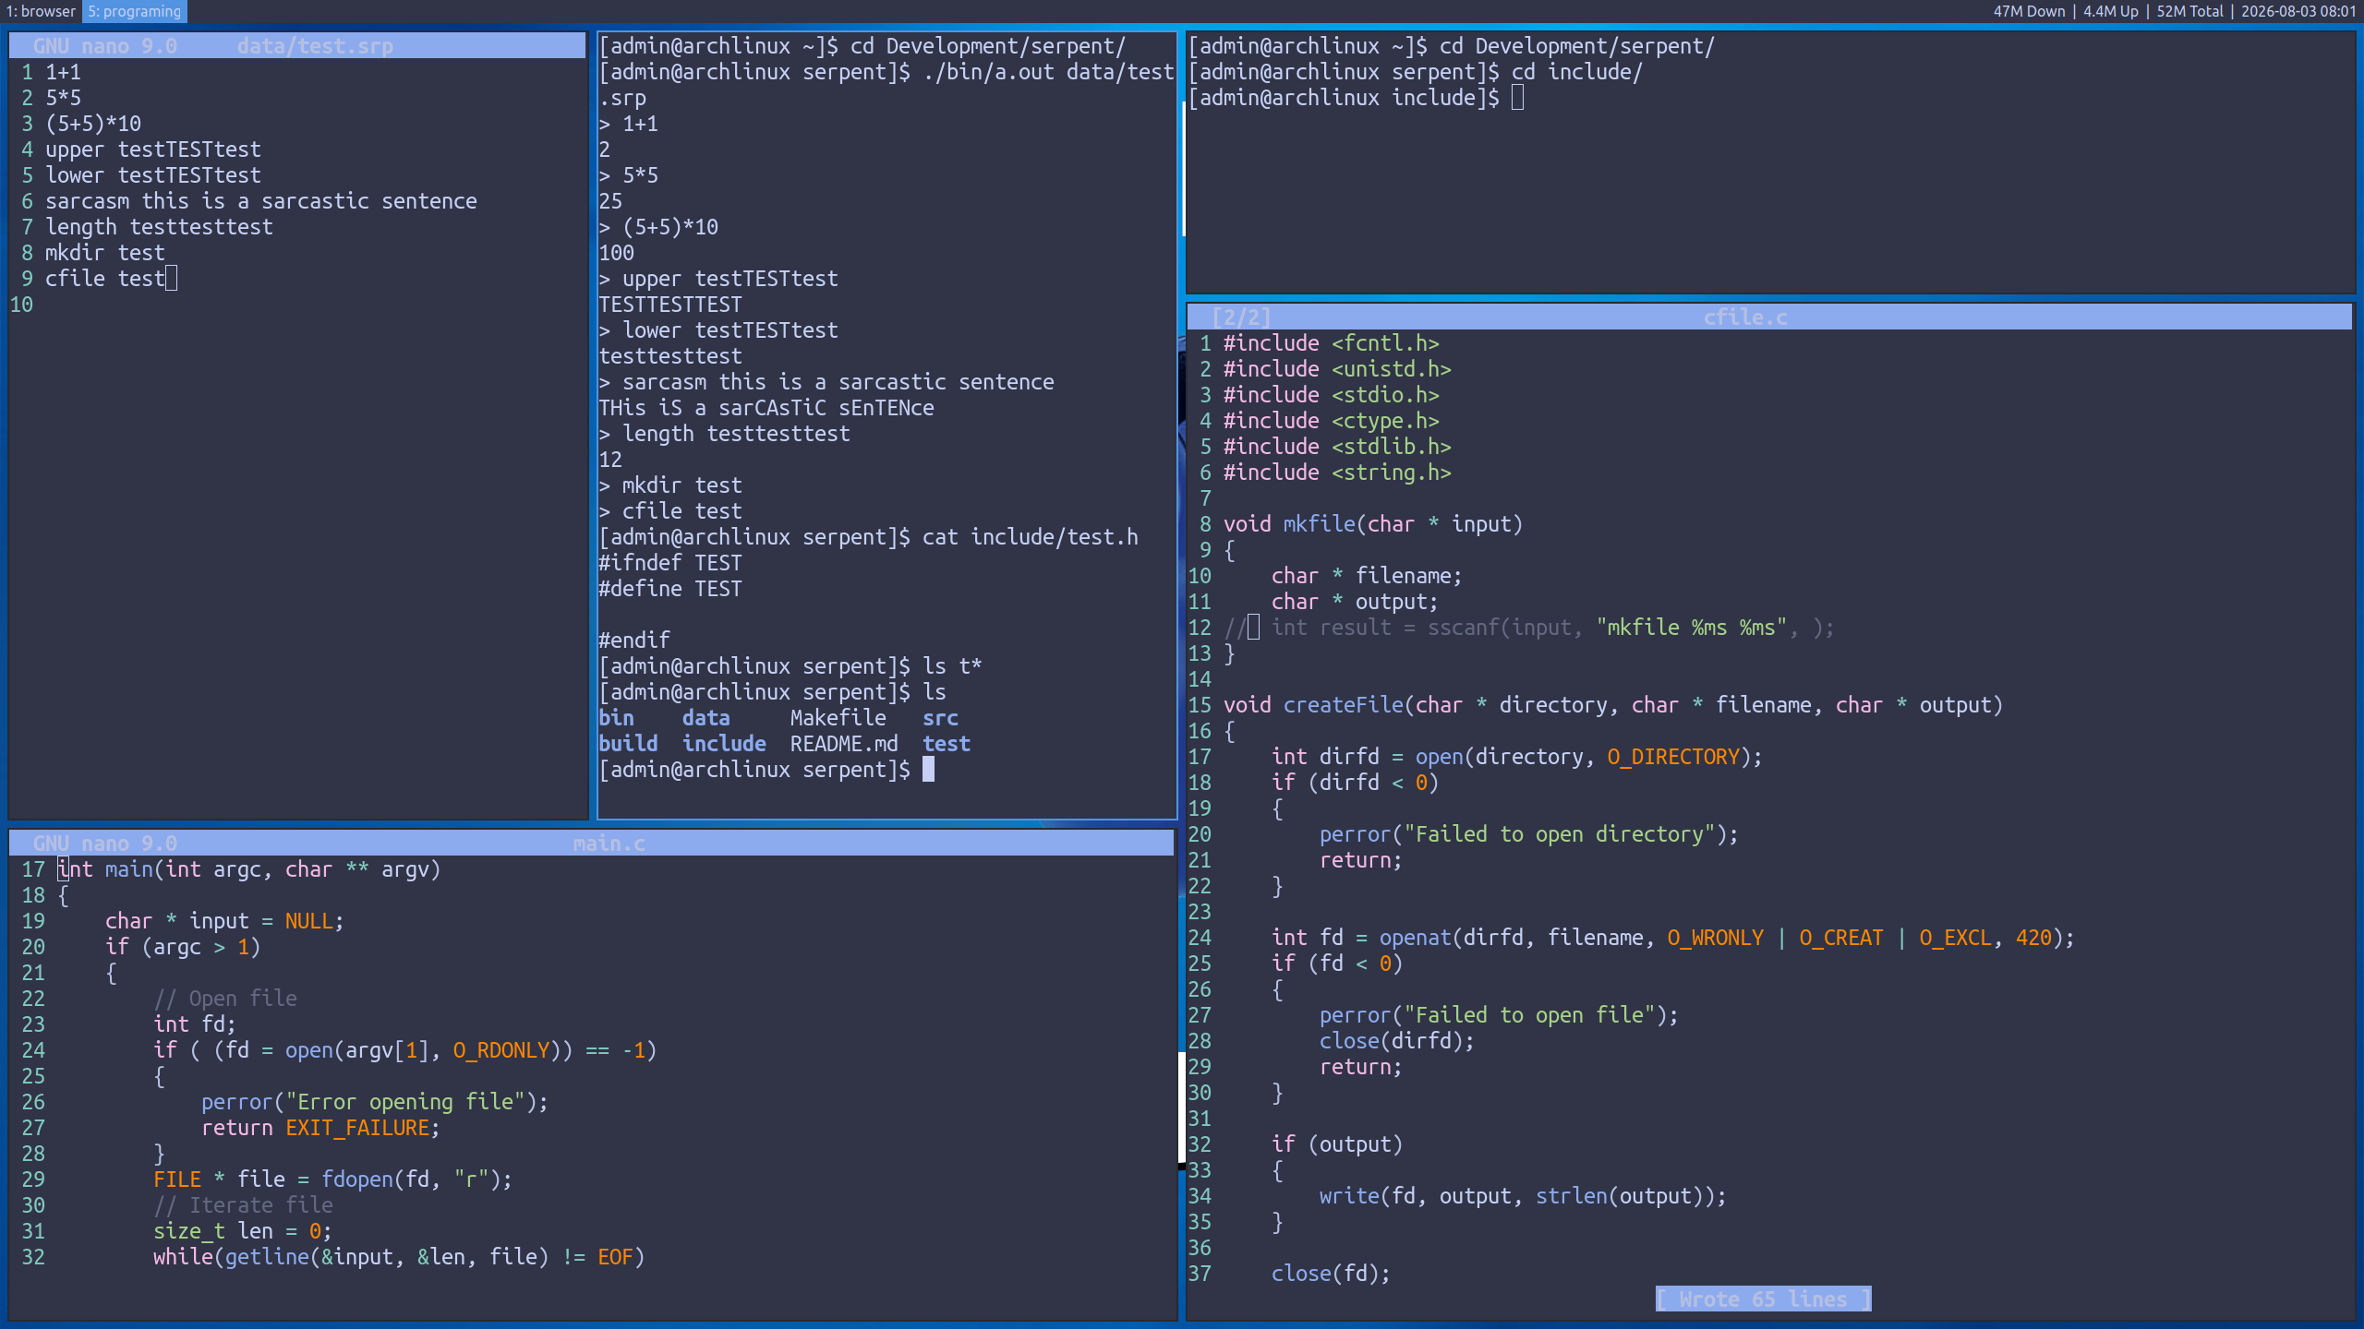Click the 'test' directory in ls output
The width and height of the screenshot is (2364, 1329).
click(947, 744)
